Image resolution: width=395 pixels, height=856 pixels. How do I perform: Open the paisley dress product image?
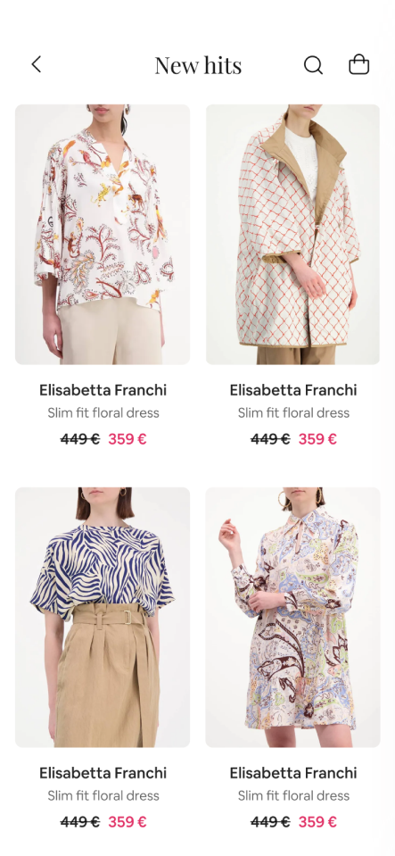pyautogui.click(x=292, y=617)
